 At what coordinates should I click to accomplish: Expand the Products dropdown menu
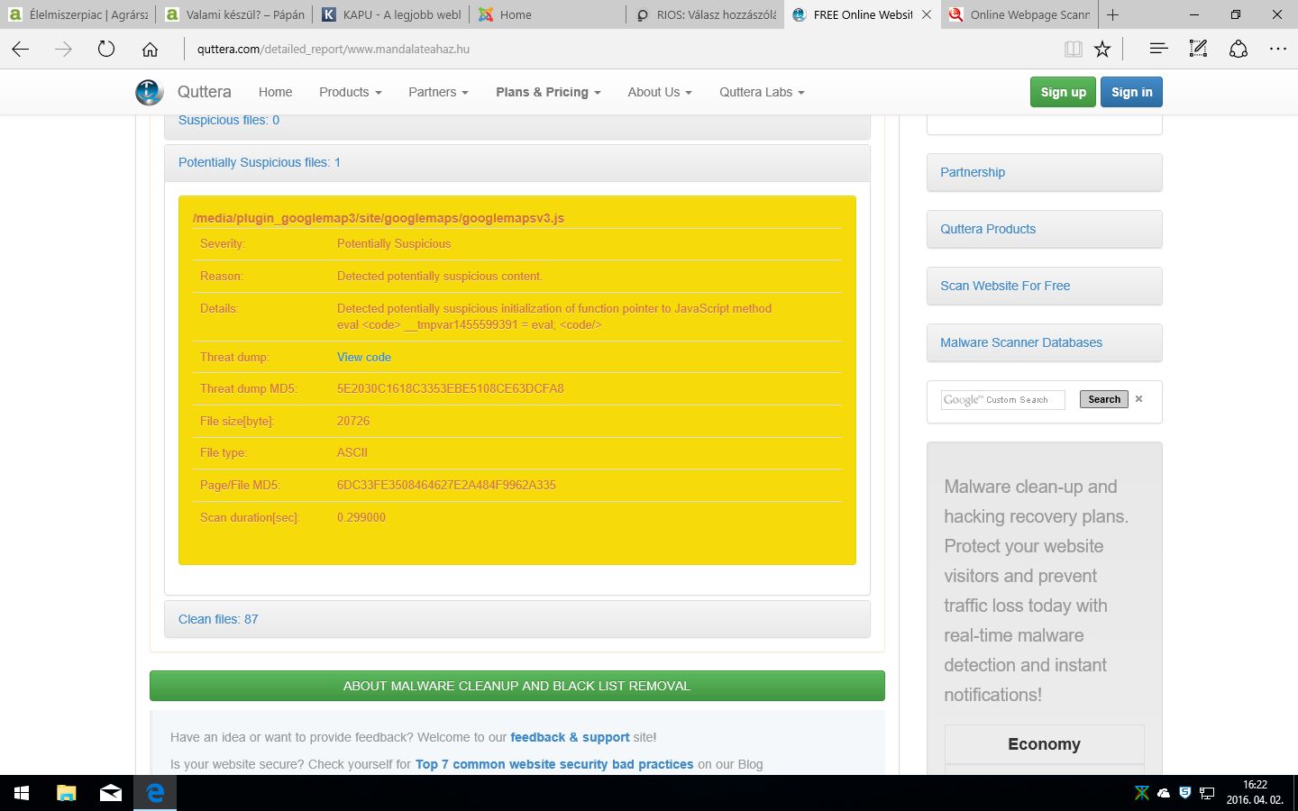(x=351, y=92)
